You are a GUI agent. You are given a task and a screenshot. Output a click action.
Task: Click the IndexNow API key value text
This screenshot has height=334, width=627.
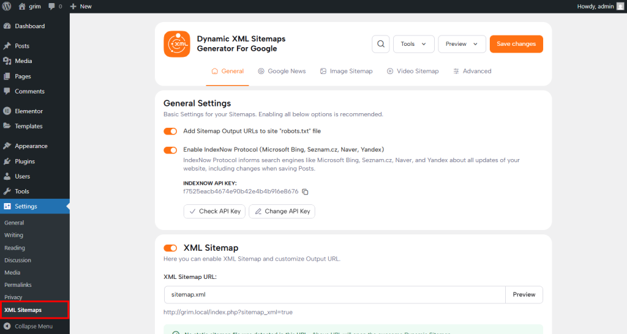click(x=241, y=191)
